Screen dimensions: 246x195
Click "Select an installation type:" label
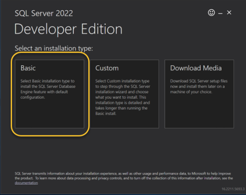[54, 48]
